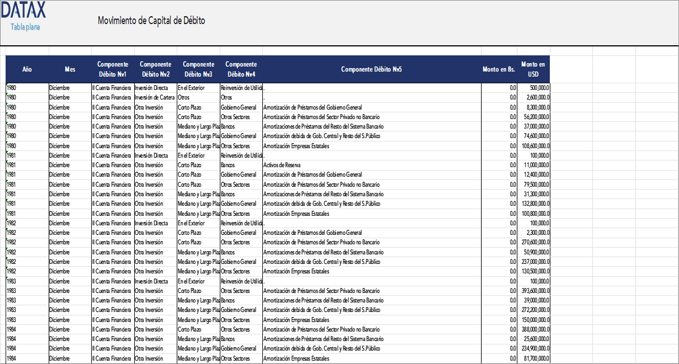The width and height of the screenshot is (679, 364).
Task: Highlight the 81,700,000.0 value
Action: click(x=534, y=358)
